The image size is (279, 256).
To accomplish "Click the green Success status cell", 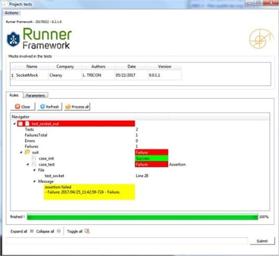I will coord(151,159).
